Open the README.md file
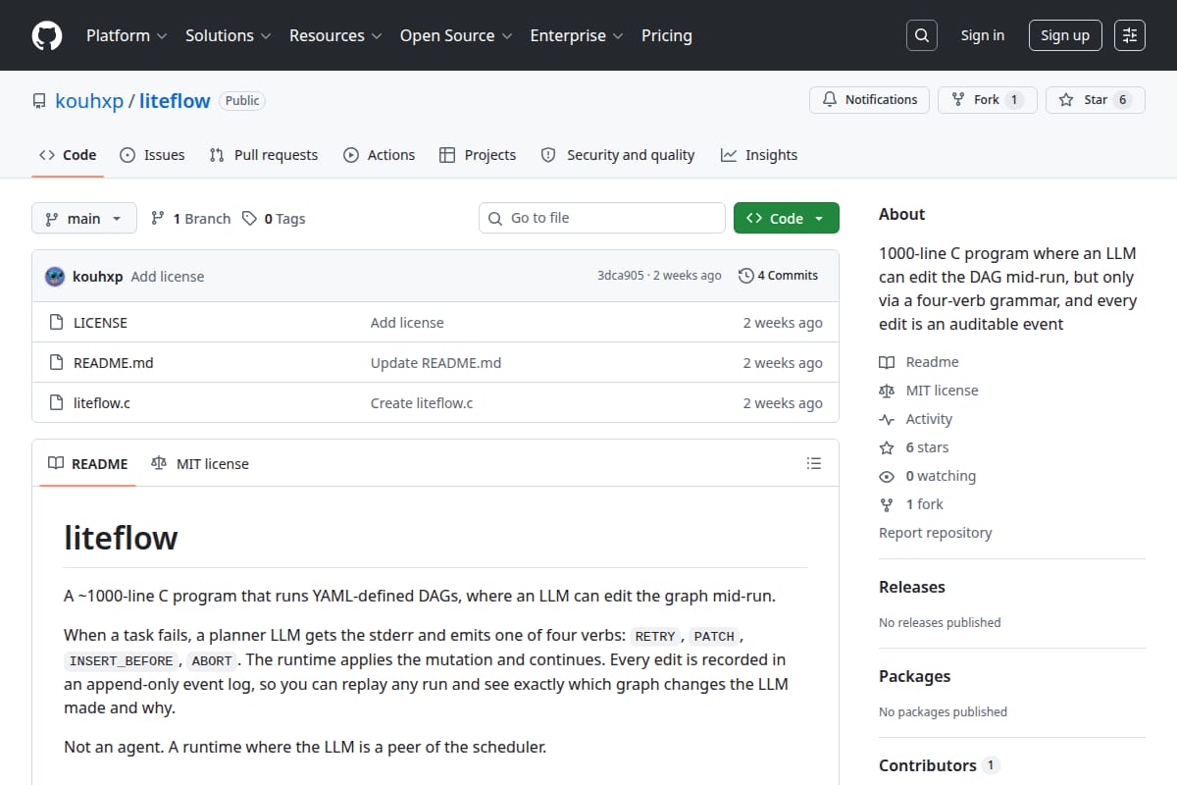The height and width of the screenshot is (785, 1177). (x=114, y=363)
